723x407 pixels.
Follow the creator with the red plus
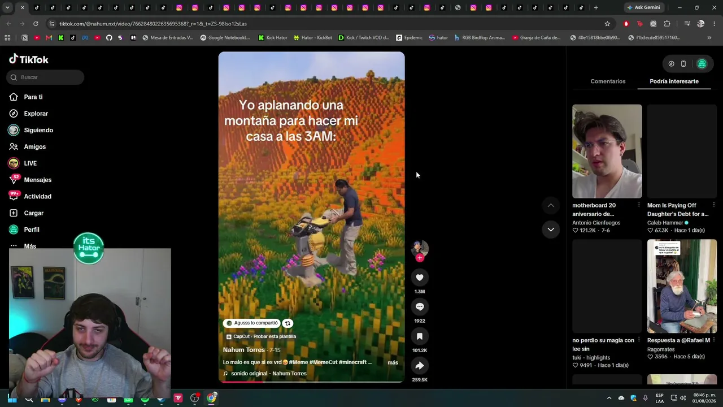[420, 258]
